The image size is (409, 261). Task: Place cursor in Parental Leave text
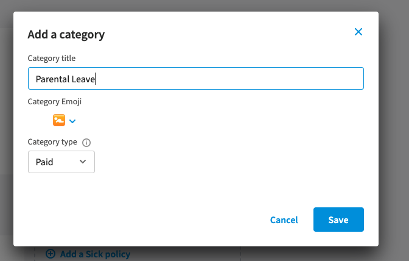(65, 79)
